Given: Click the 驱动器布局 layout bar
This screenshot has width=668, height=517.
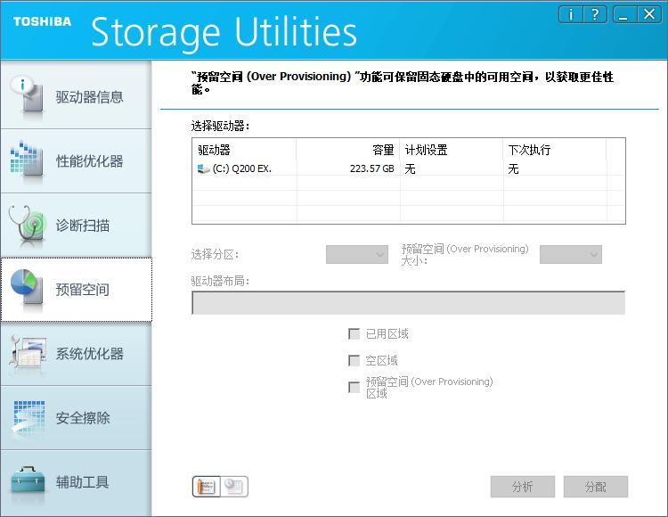Looking at the screenshot, I should pyautogui.click(x=408, y=303).
